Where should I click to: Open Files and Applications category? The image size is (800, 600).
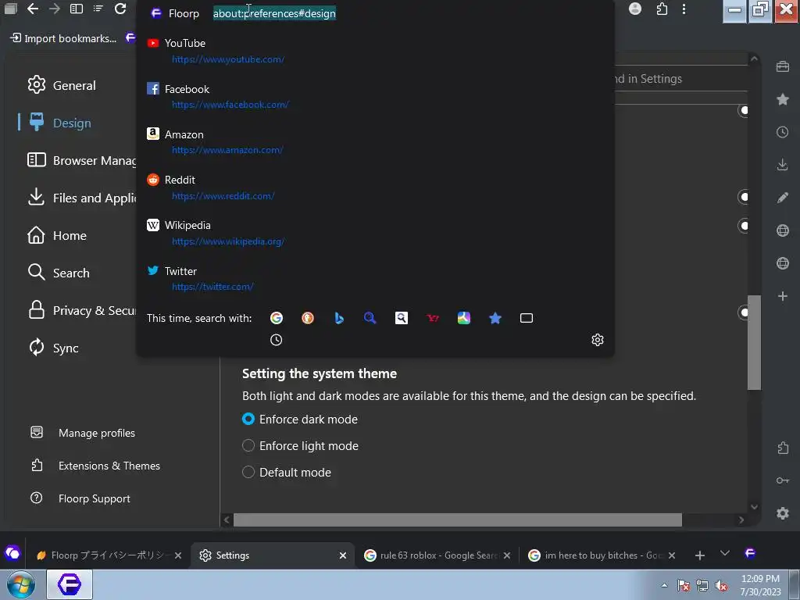[81, 198]
